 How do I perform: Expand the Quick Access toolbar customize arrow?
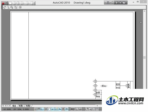coord(34,3)
